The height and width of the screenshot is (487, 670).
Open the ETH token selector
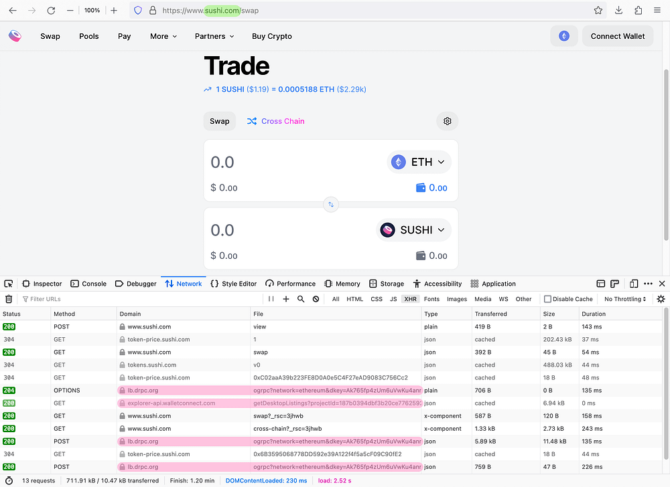click(x=419, y=162)
